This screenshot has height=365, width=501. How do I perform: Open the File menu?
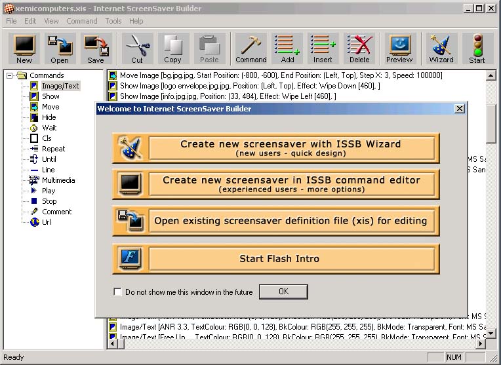[11, 21]
